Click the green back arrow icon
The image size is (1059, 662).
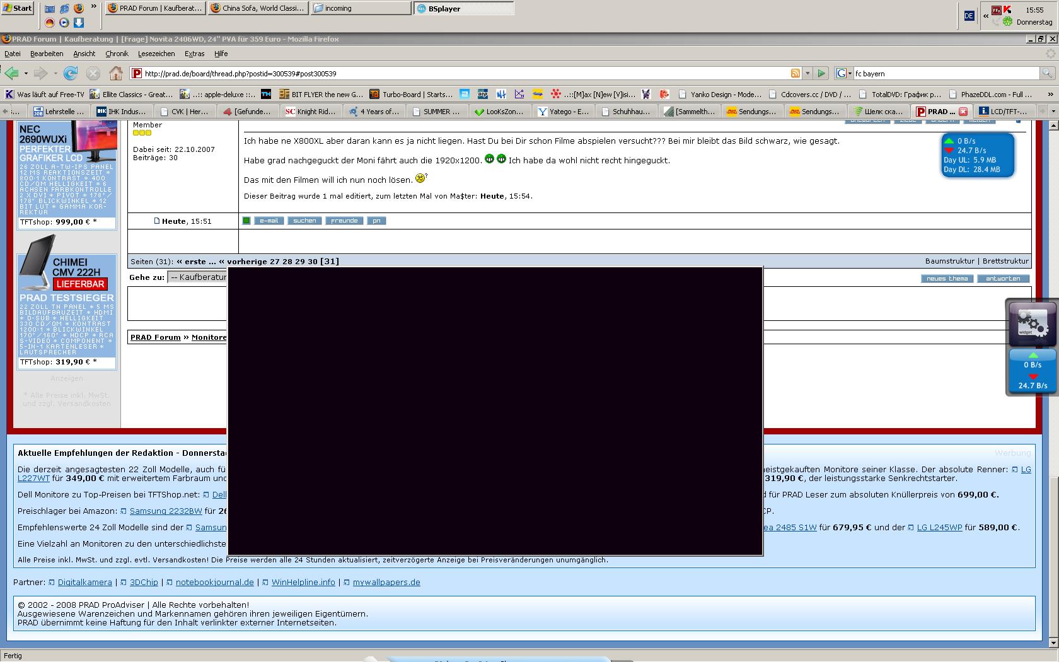point(11,74)
